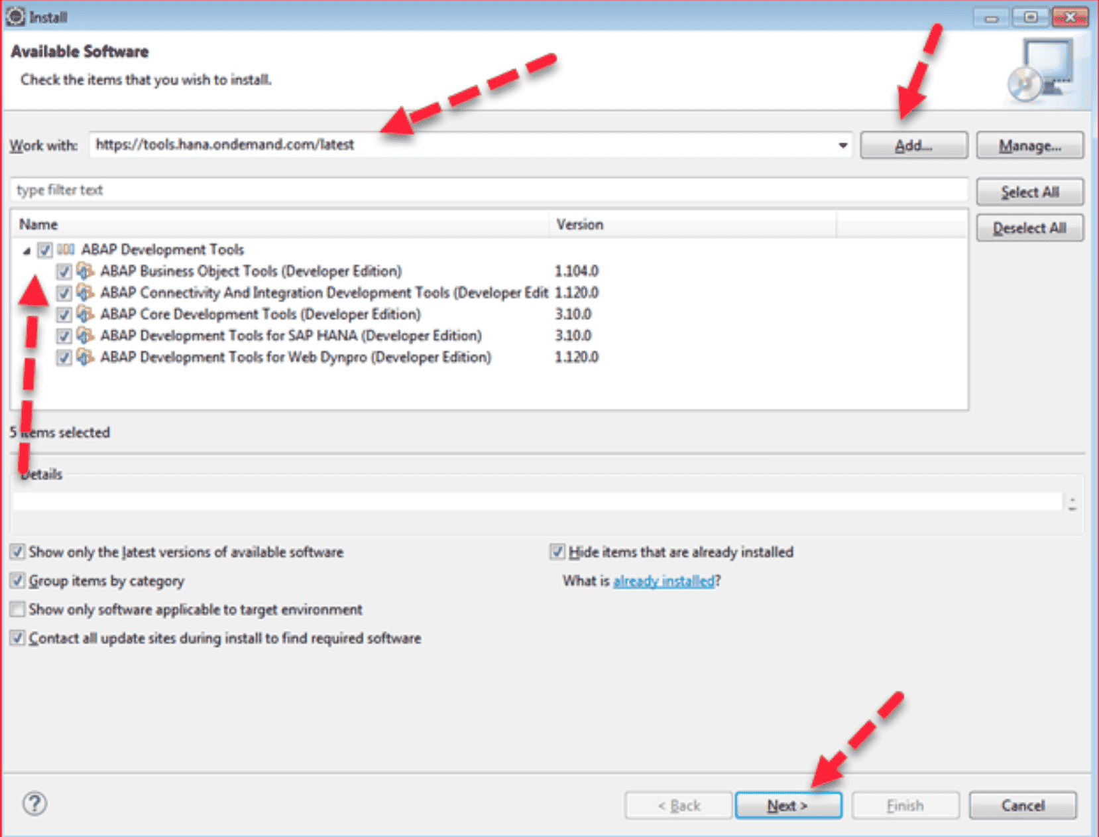1099x837 pixels.
Task: Click the category icon beside ABAP Development Tools
Action: [x=66, y=249]
